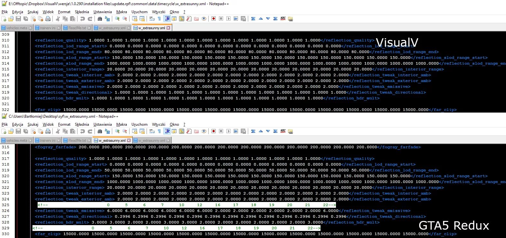This screenshot has height=238, width=506.
Task: Open Plik menu in top window
Action: point(5,12)
